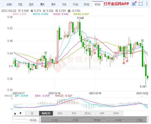Select the MACD indicator button
The image size is (151, 124).
(46, 113)
